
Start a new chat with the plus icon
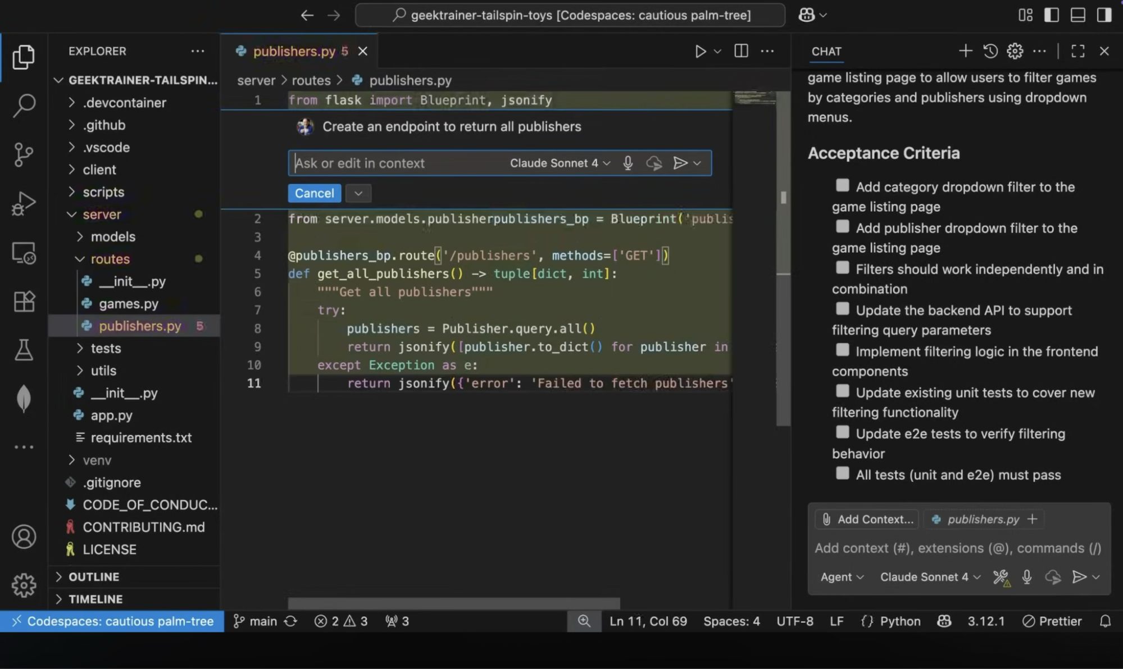click(x=965, y=51)
